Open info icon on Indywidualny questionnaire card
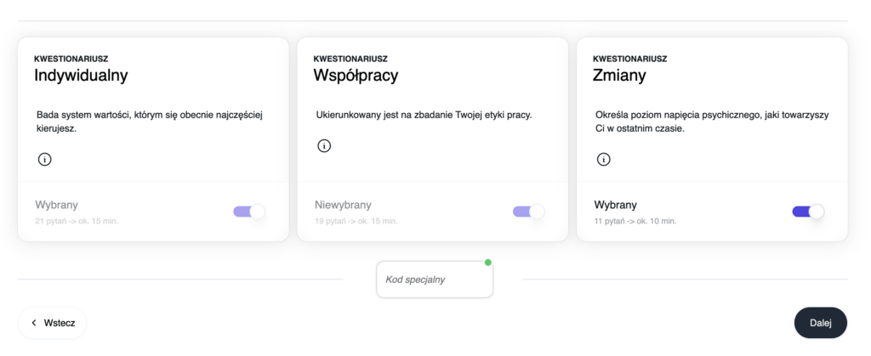Viewport: 871px width, 356px height. [x=44, y=160]
